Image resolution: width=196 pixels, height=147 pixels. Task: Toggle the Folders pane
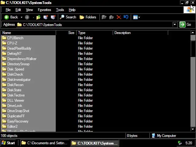[x=88, y=17]
